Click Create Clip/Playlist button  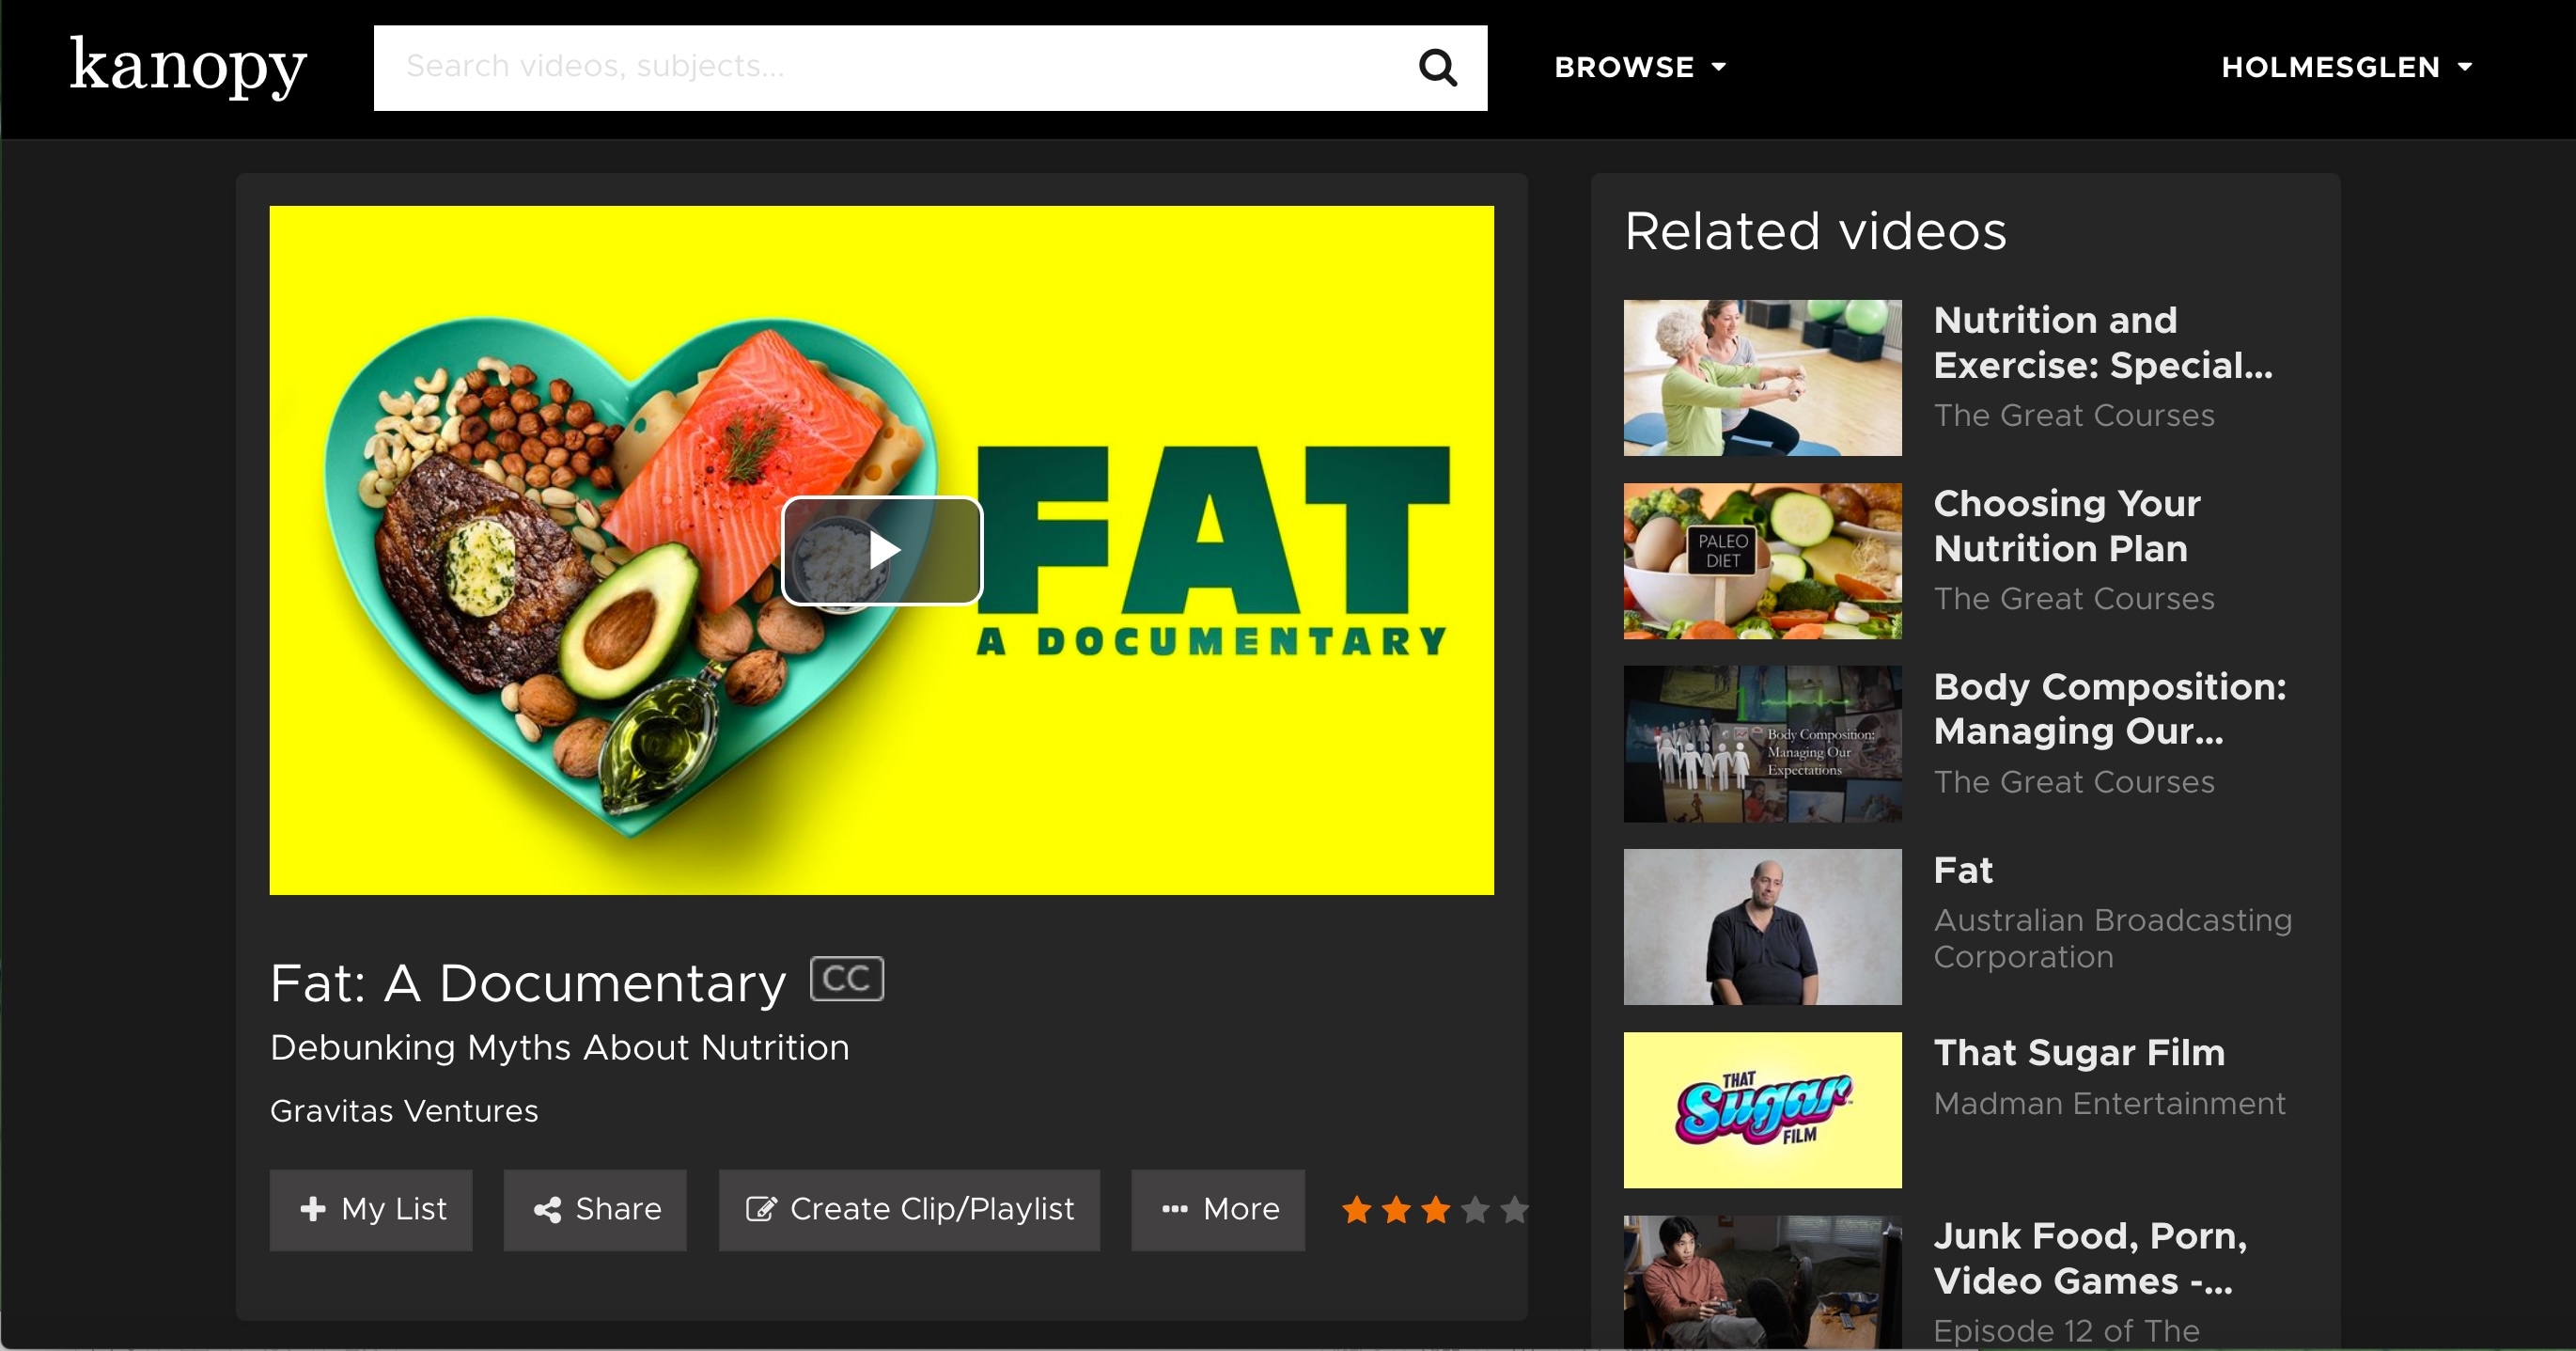pyautogui.click(x=909, y=1209)
